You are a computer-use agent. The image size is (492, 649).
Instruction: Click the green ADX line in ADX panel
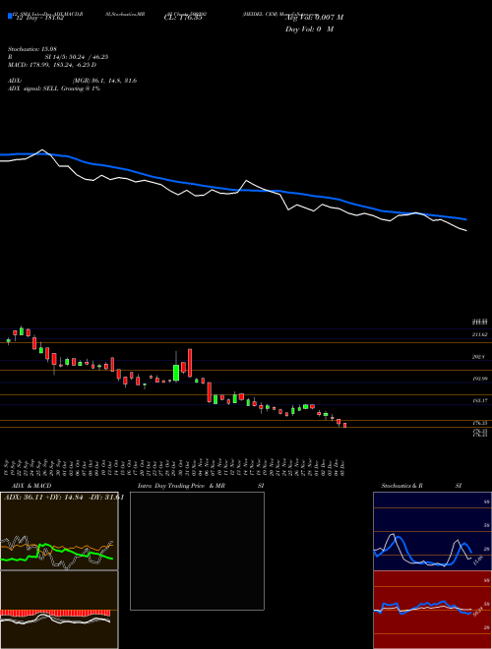(x=57, y=553)
